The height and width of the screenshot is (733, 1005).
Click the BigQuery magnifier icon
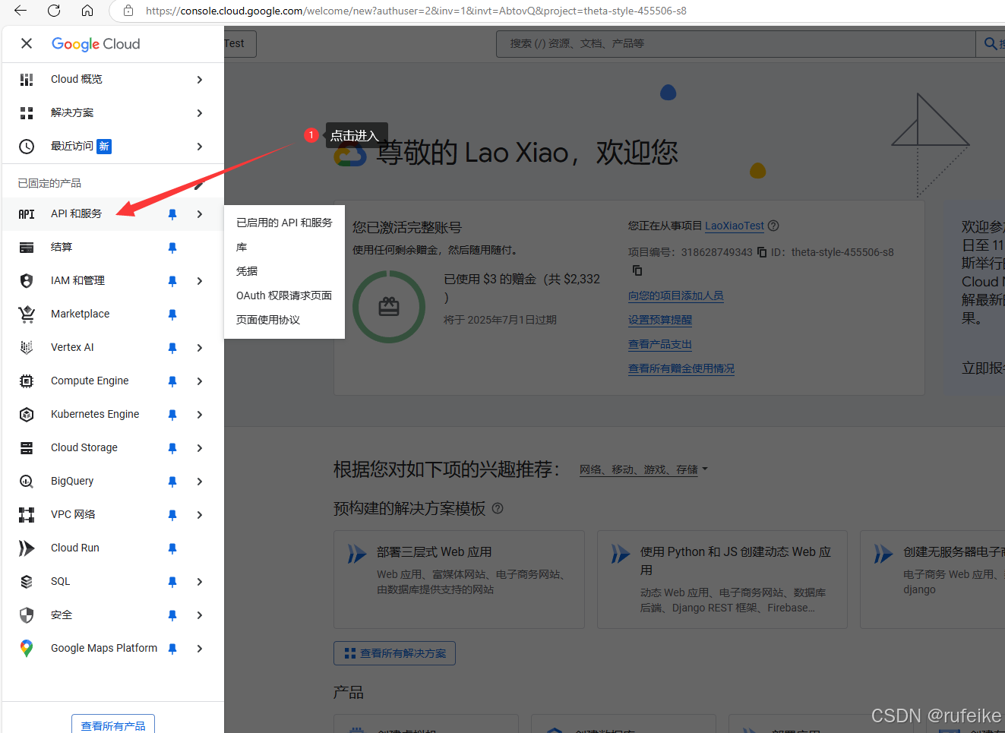click(27, 482)
